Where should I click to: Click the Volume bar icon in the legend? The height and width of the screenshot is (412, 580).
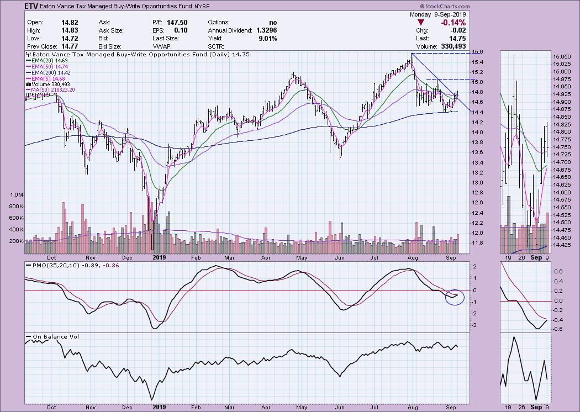coord(29,84)
